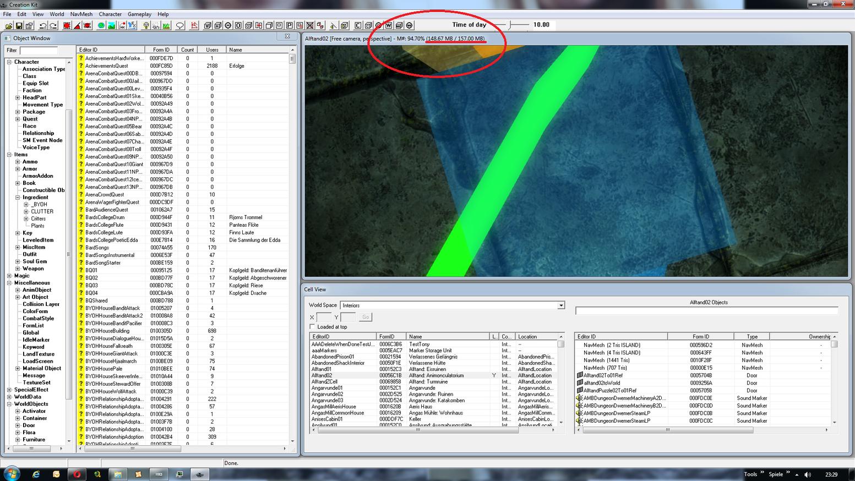Click the Redo arrow in the toolbar
The width and height of the screenshot is (855, 481).
click(53, 25)
